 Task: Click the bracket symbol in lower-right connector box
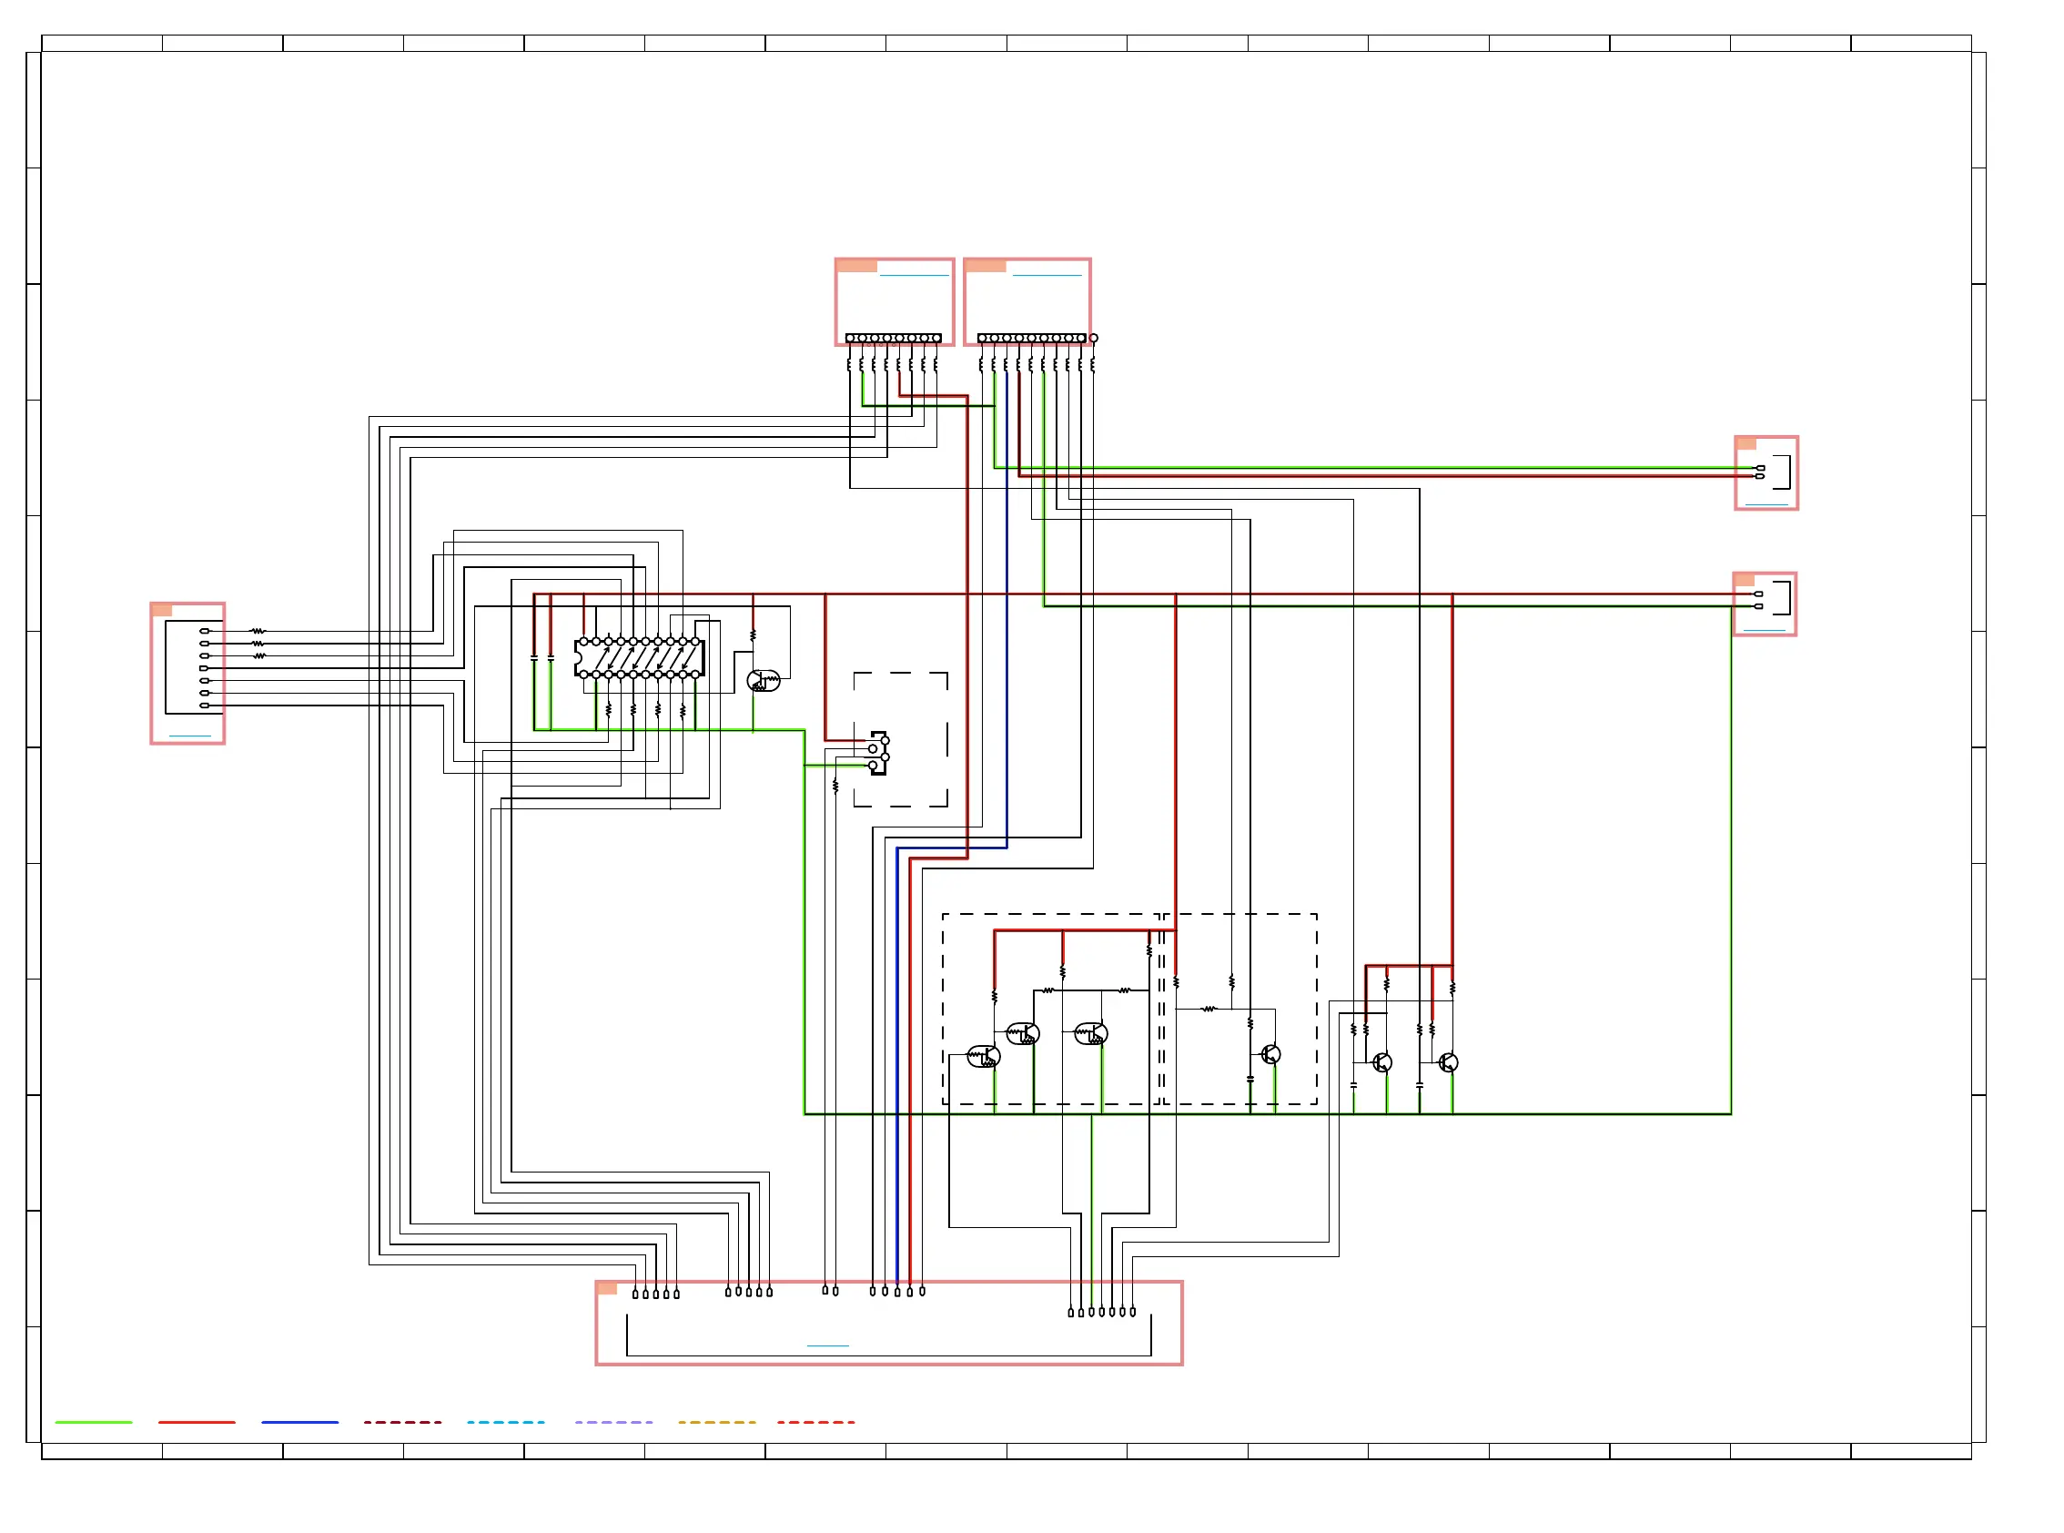pos(1783,598)
